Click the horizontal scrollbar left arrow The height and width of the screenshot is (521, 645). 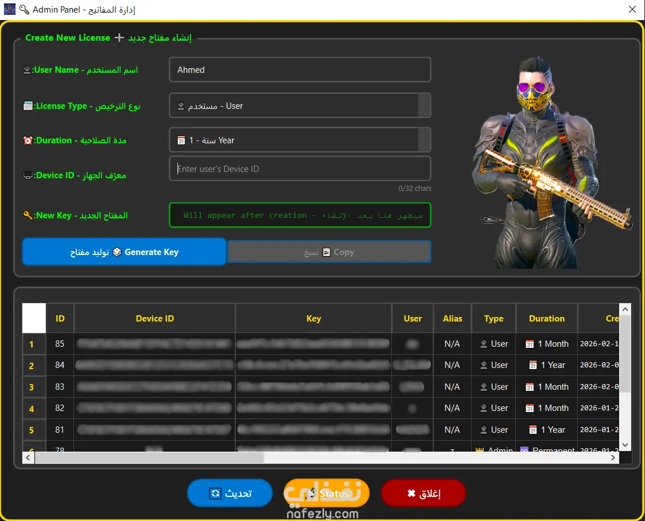[x=28, y=458]
